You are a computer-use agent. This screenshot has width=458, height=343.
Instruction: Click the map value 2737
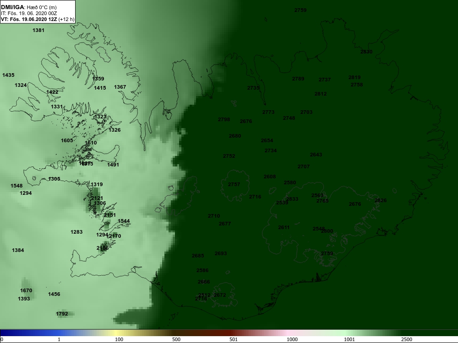[x=325, y=80]
